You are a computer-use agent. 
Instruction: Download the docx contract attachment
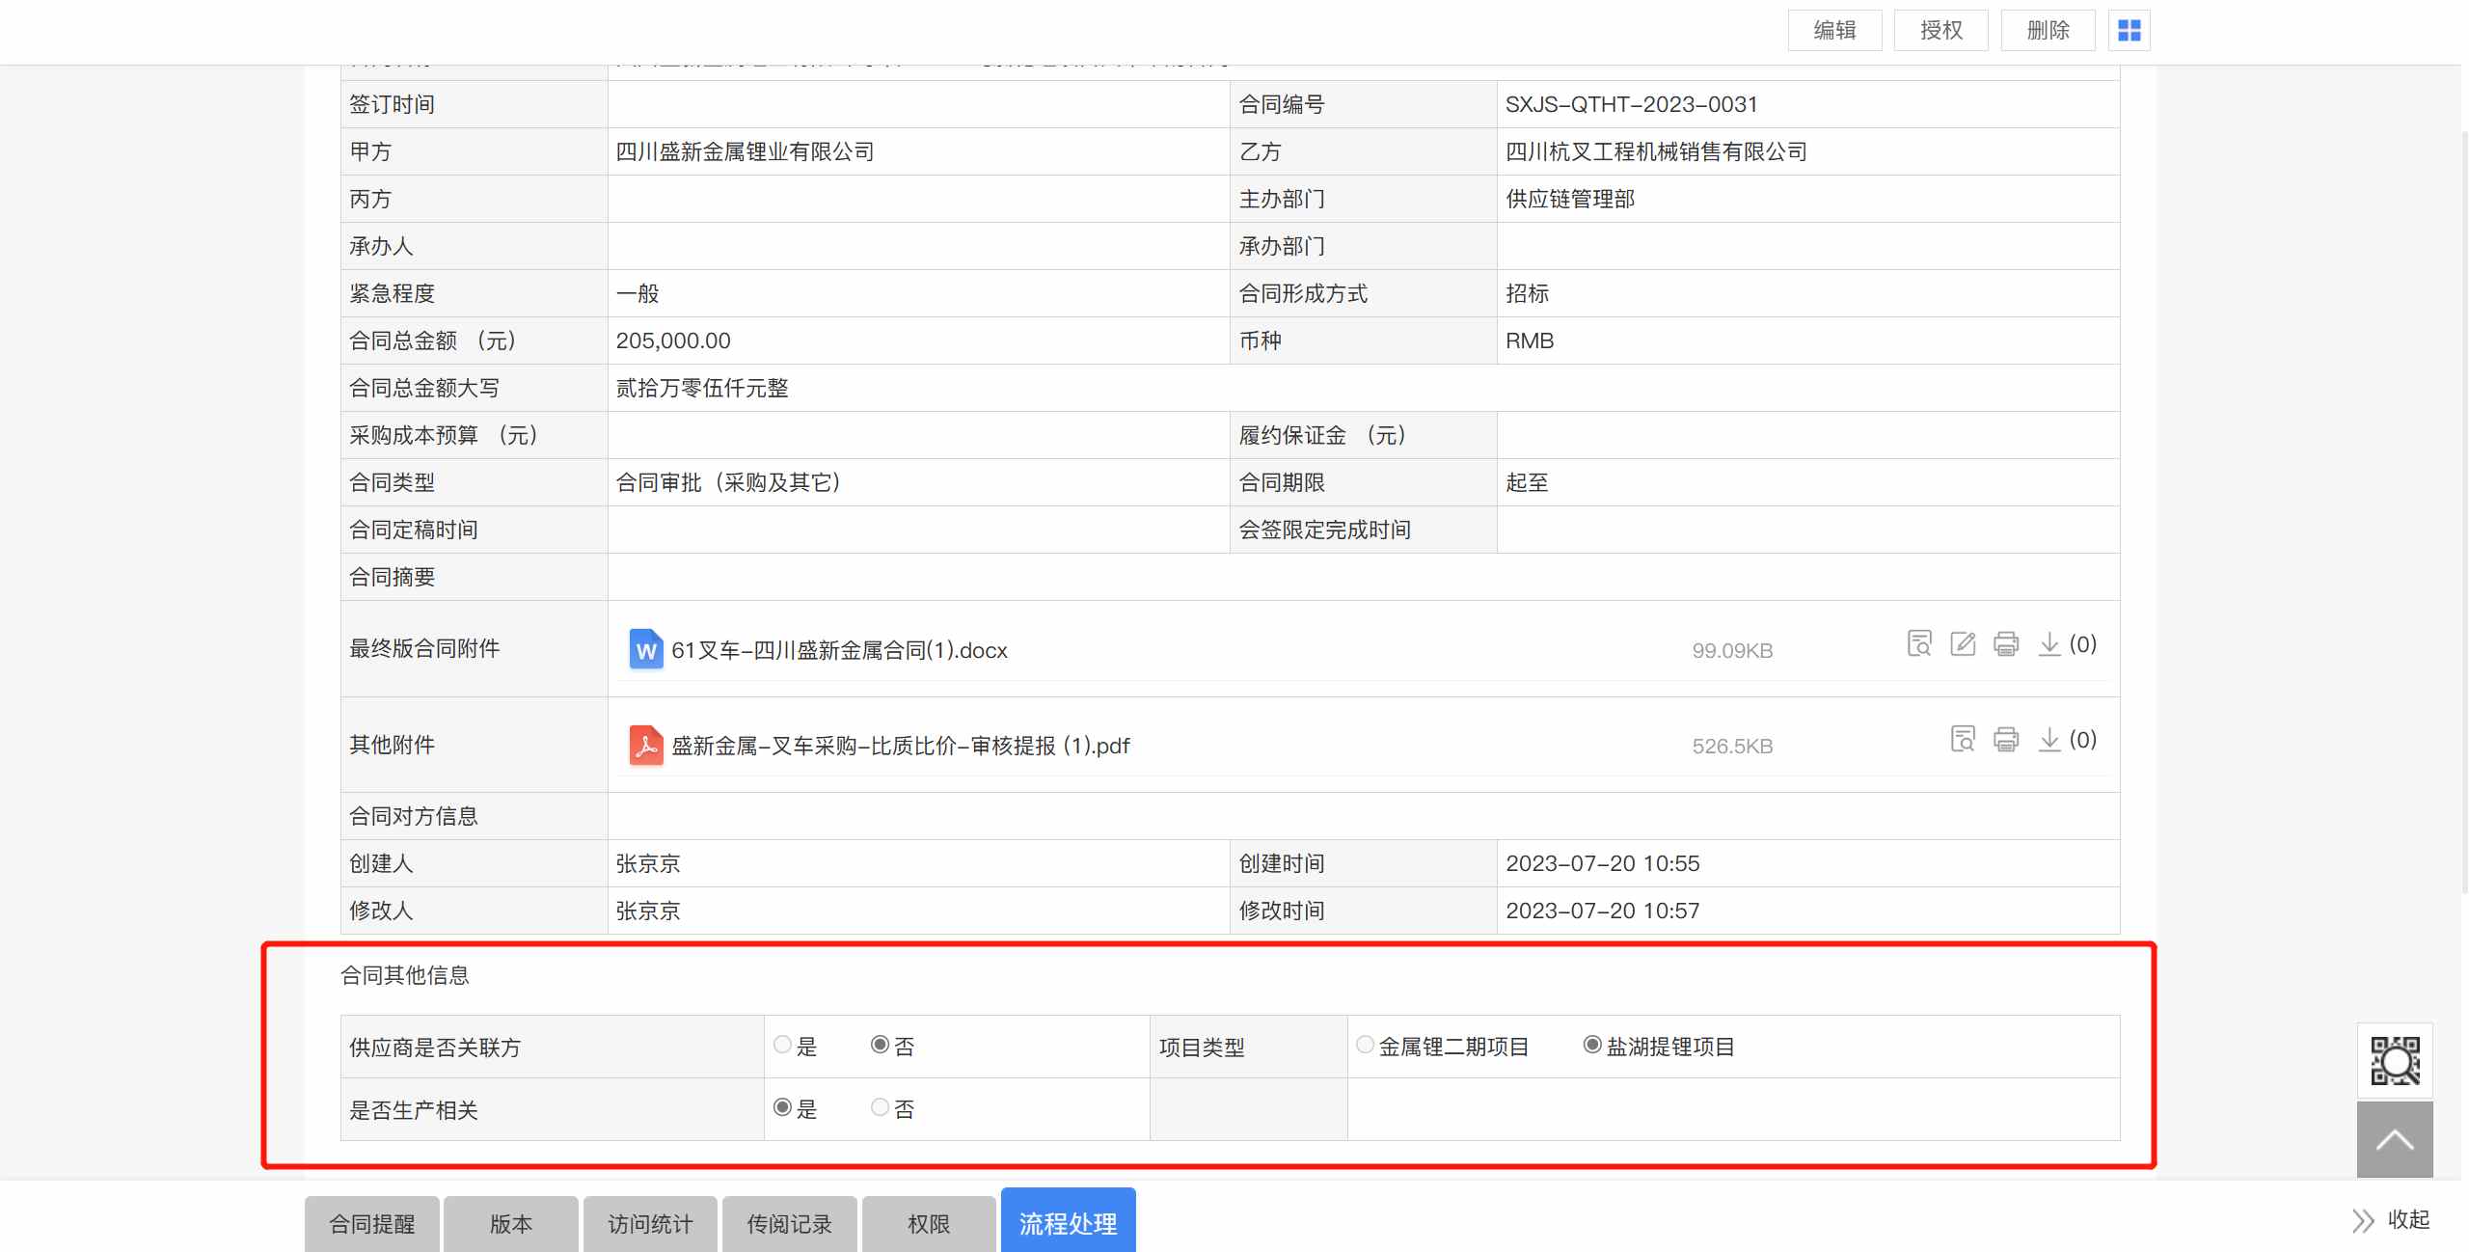click(x=2049, y=643)
